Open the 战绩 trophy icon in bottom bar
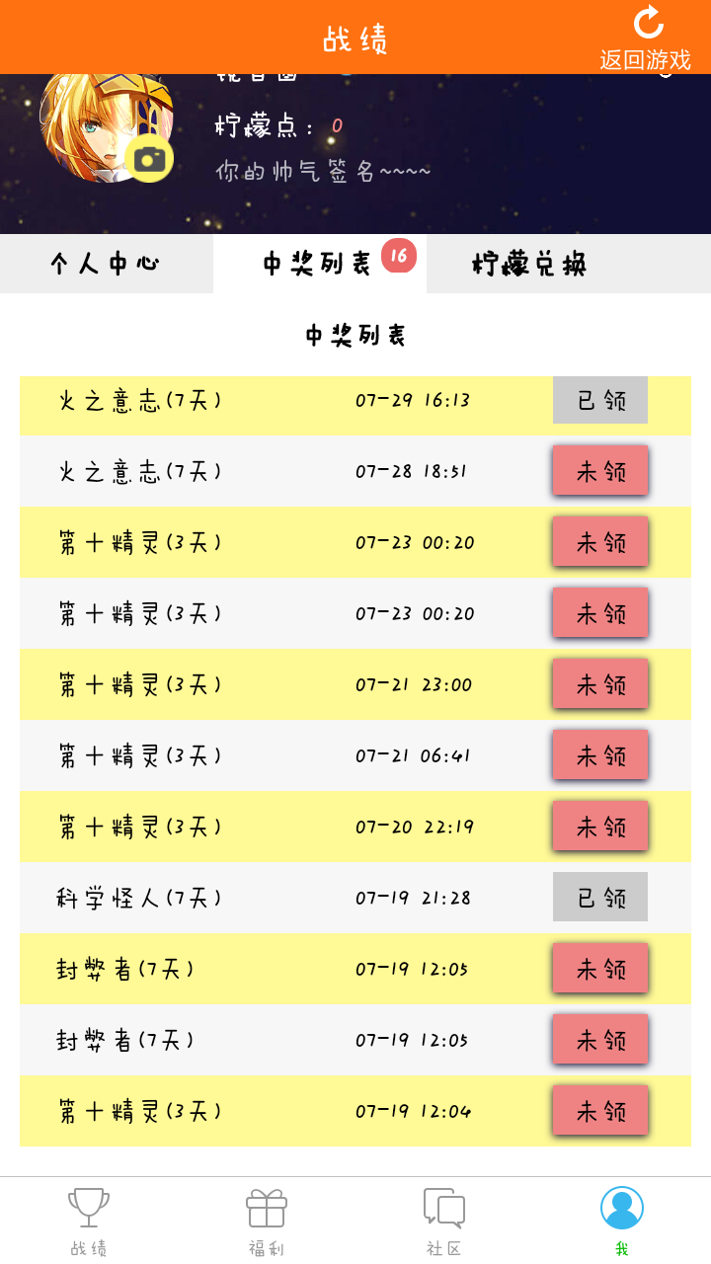The width and height of the screenshot is (711, 1264). 89,1208
